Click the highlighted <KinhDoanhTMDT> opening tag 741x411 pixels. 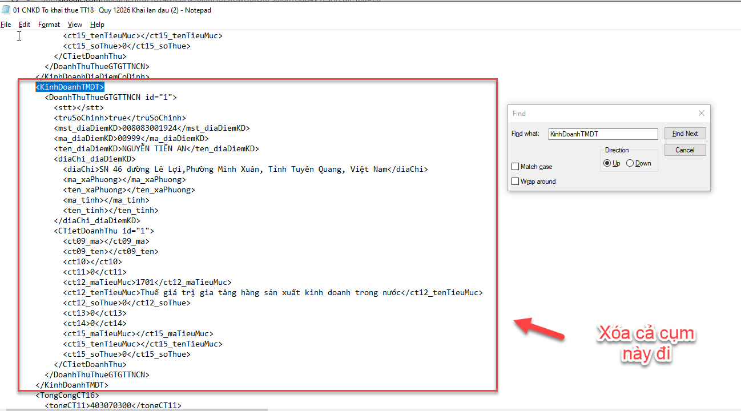tap(70, 87)
